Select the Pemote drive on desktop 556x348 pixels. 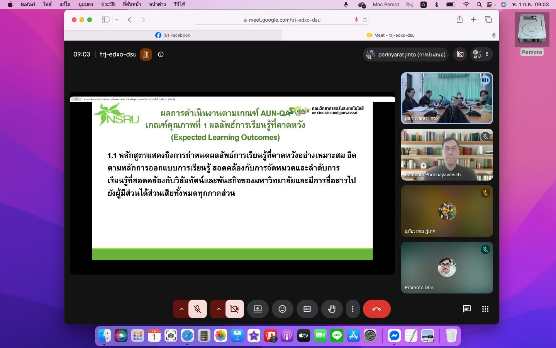[x=532, y=34]
